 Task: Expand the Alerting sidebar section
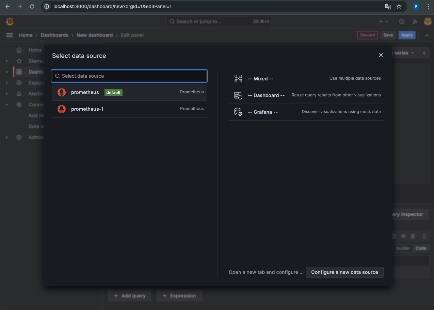click(x=7, y=94)
